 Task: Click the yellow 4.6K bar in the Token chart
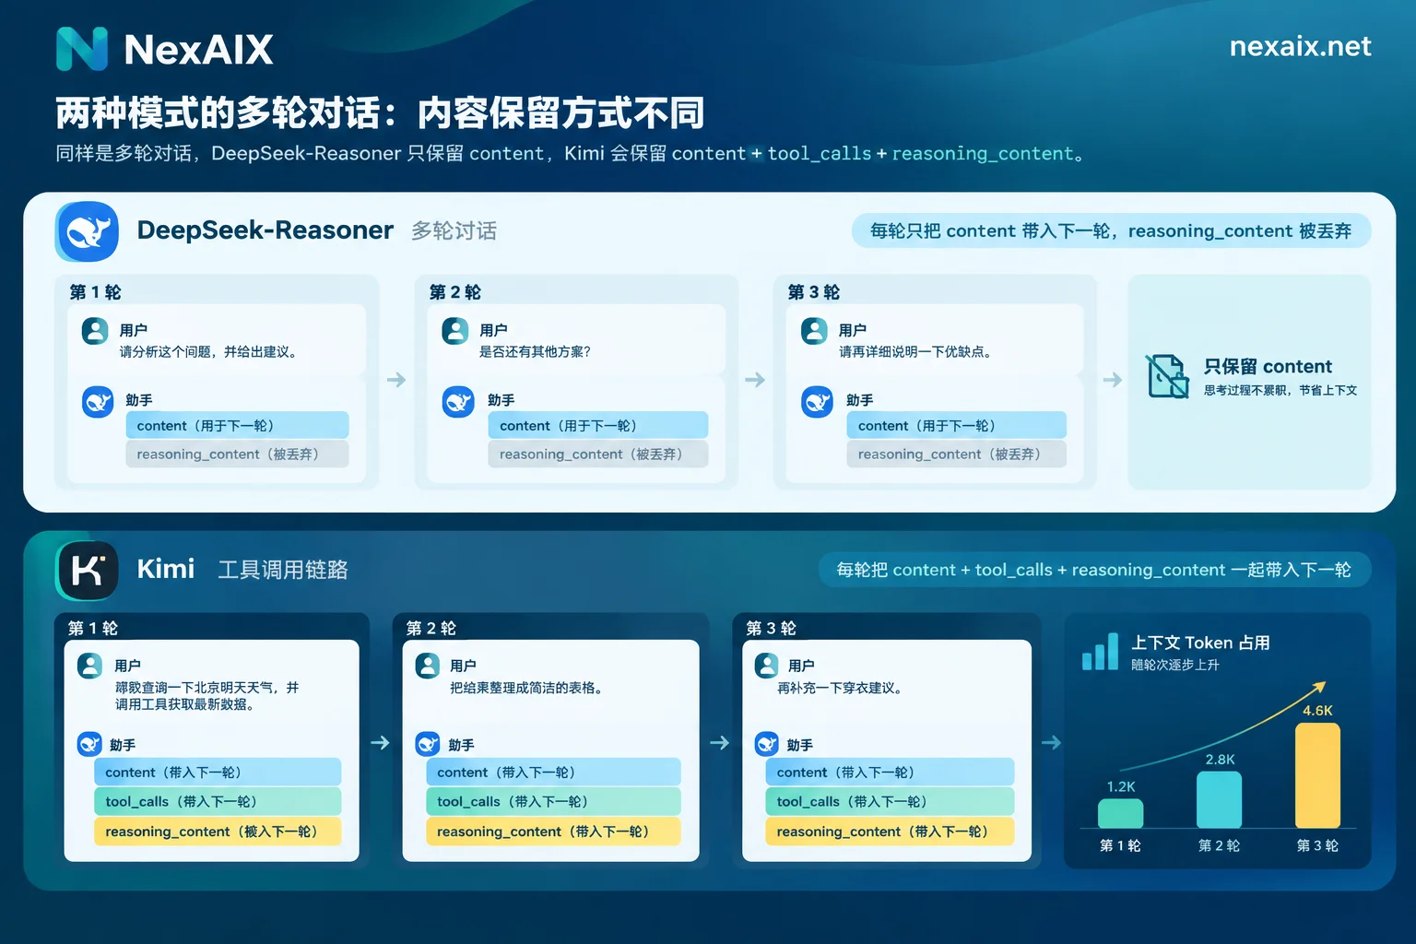[x=1317, y=775]
